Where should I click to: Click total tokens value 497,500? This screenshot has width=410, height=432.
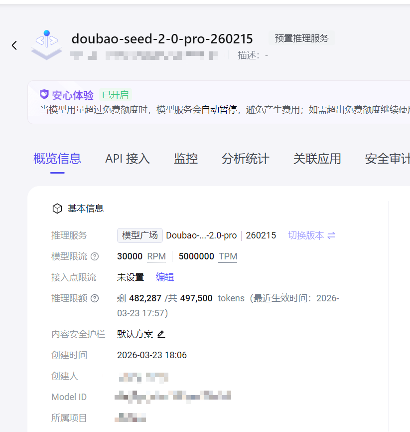[x=196, y=298]
